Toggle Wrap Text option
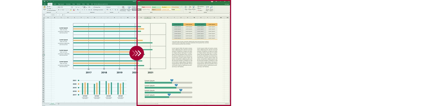Screen dimensions: 425x106 [x=97, y=7]
